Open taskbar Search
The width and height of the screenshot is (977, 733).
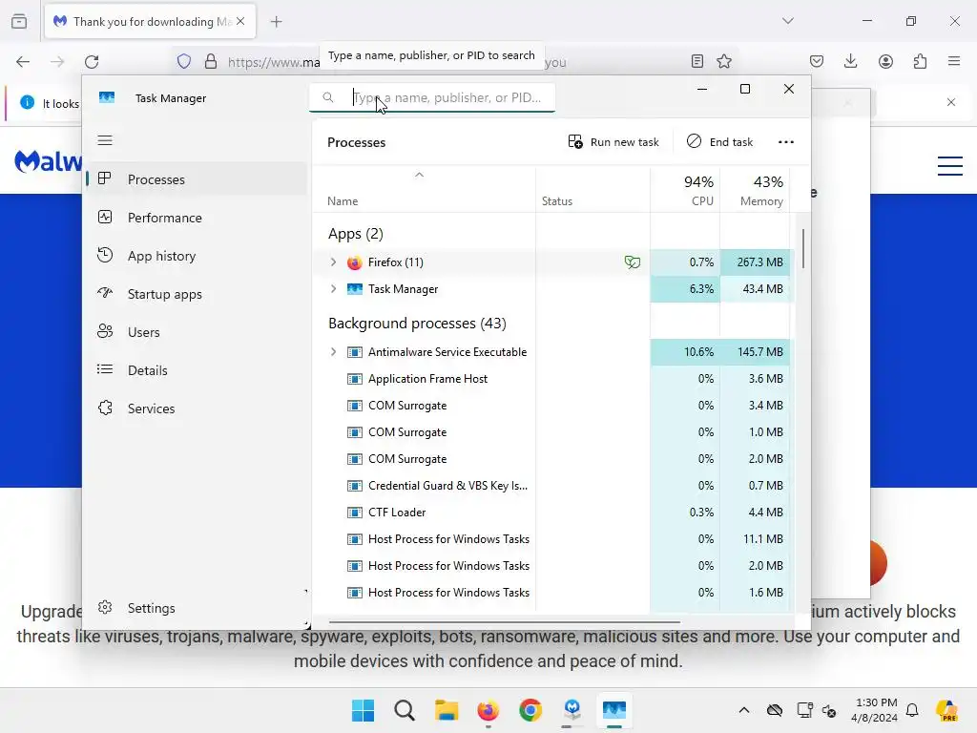point(405,710)
